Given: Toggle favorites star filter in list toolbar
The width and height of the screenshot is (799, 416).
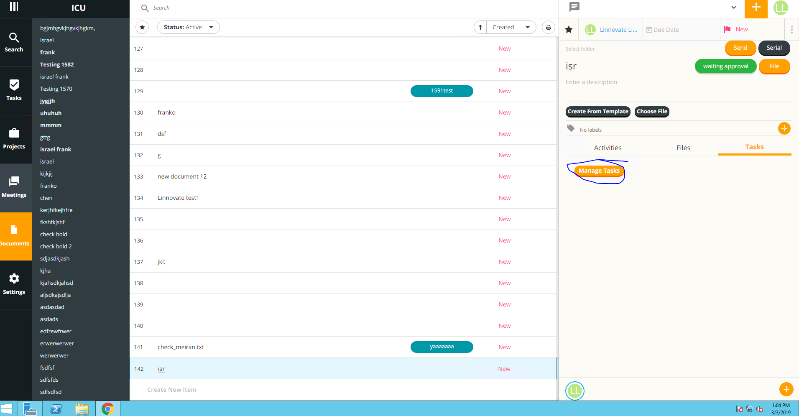Looking at the screenshot, I should pos(142,27).
